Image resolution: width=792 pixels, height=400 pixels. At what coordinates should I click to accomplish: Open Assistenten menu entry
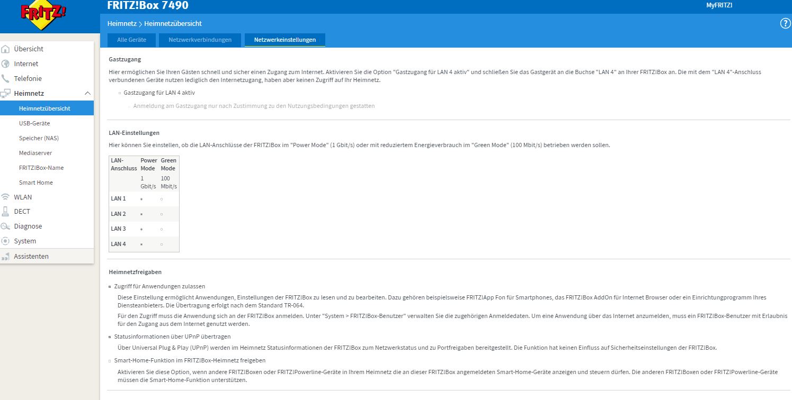tap(31, 257)
